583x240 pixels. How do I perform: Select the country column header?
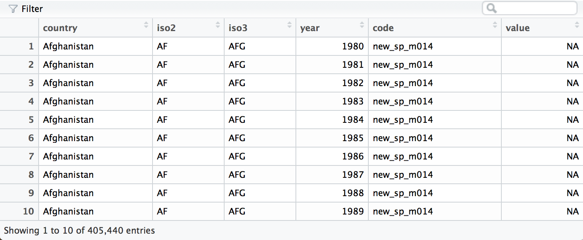point(60,28)
